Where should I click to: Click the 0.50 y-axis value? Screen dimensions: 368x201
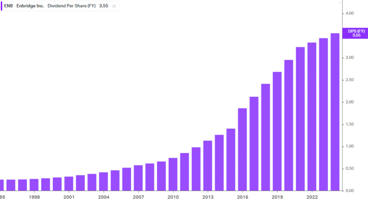349,169
